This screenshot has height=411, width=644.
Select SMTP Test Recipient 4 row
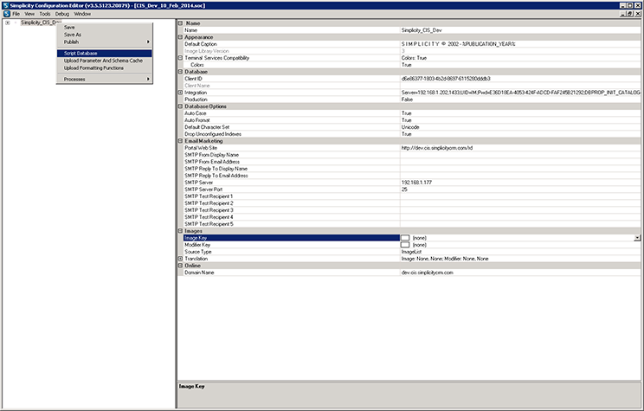point(412,217)
